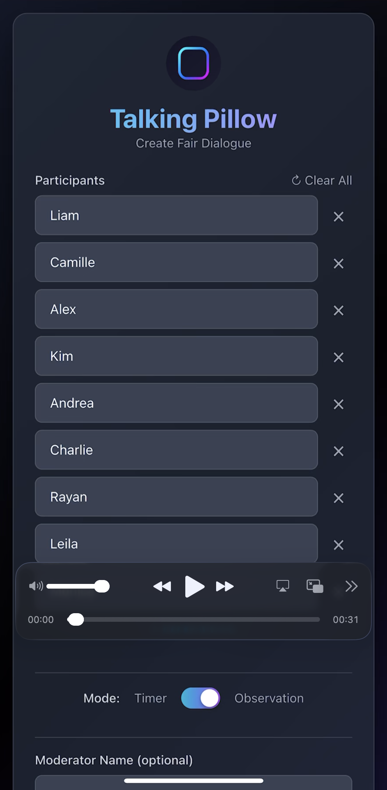This screenshot has height=790, width=387.
Task: Select the Charlie name field
Action: point(176,450)
